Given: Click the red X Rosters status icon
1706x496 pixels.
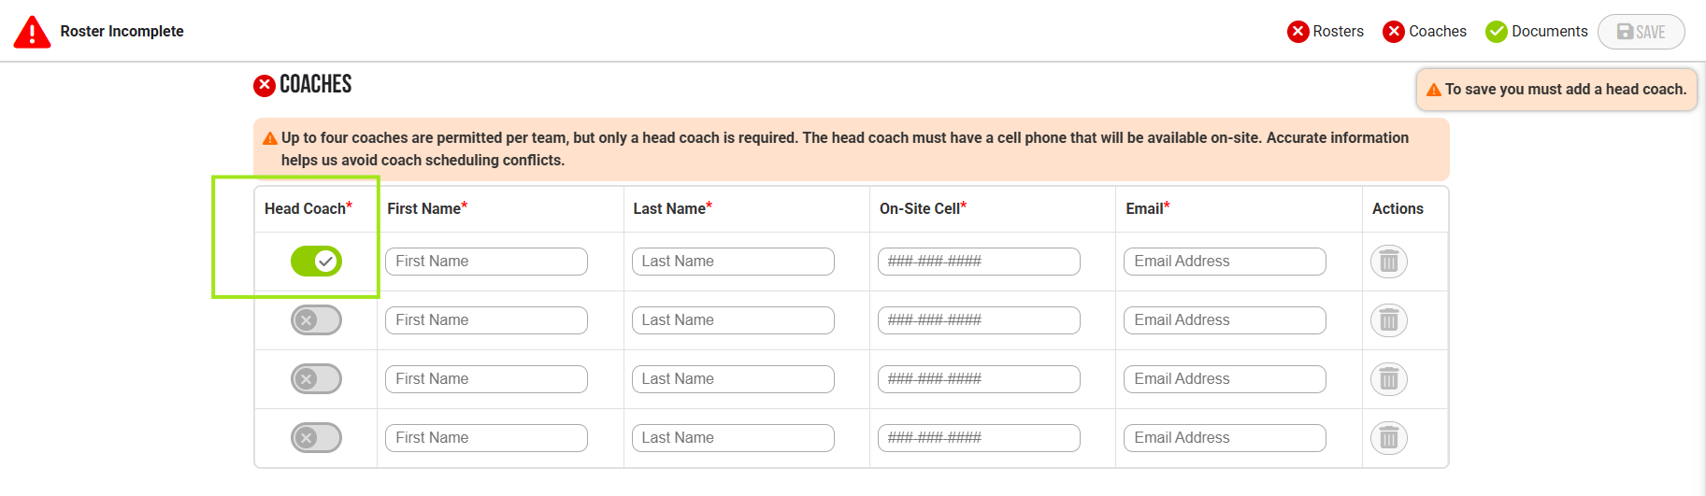Looking at the screenshot, I should pos(1297,32).
